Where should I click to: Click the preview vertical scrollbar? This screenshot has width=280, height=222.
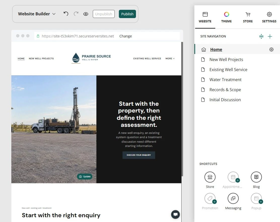182,109
